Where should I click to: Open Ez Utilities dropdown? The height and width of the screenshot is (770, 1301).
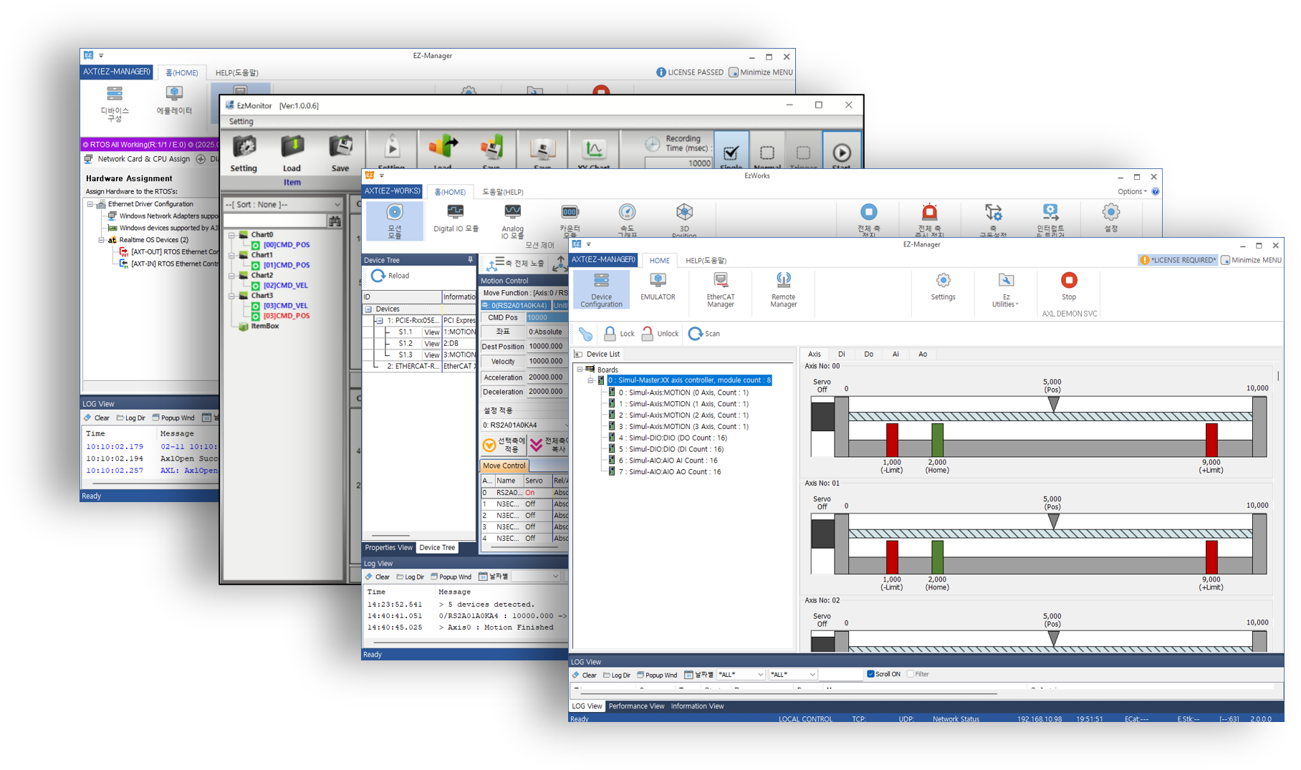[1005, 289]
